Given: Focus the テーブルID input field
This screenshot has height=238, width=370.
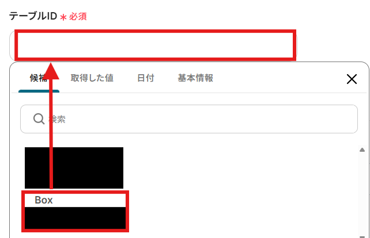Looking at the screenshot, I should pyautogui.click(x=153, y=45).
